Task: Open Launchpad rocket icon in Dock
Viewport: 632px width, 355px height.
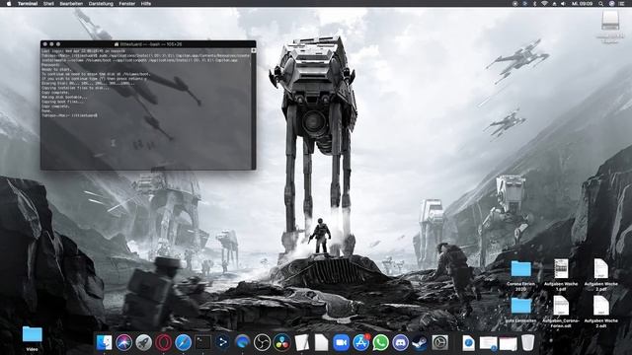Action: [x=143, y=343]
